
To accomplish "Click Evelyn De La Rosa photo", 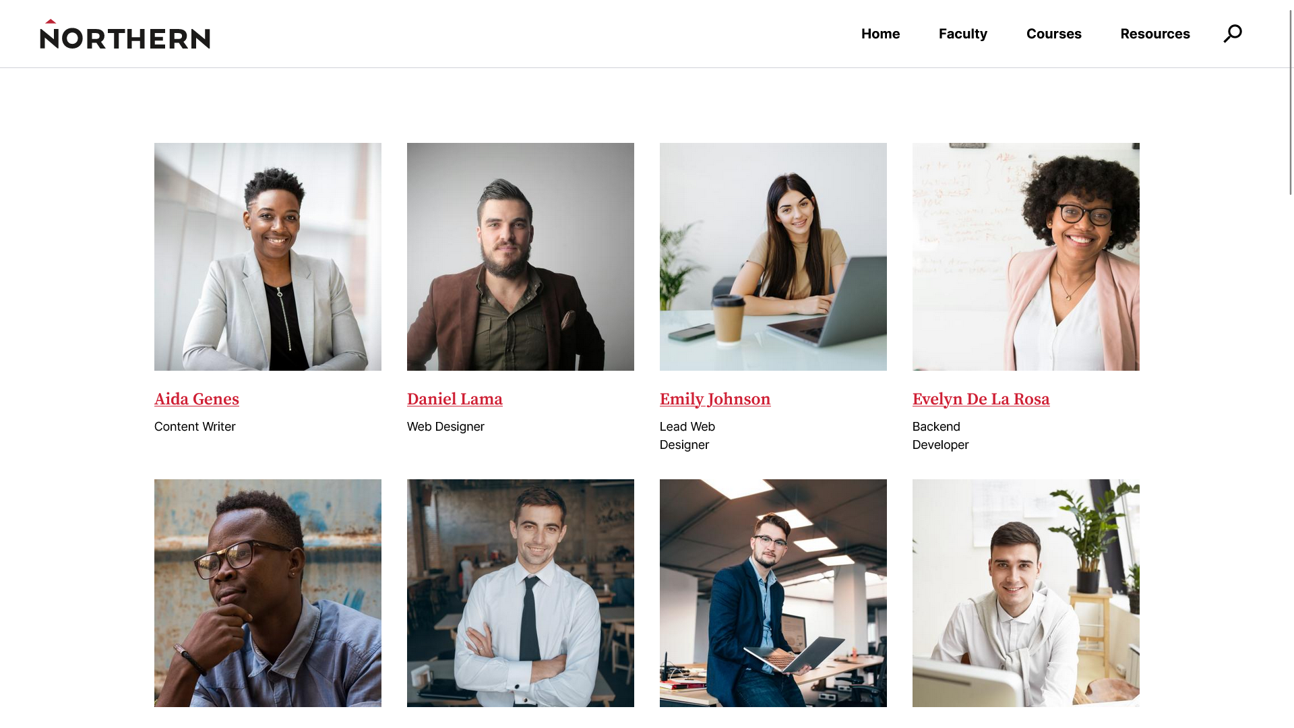I will pos(1026,257).
